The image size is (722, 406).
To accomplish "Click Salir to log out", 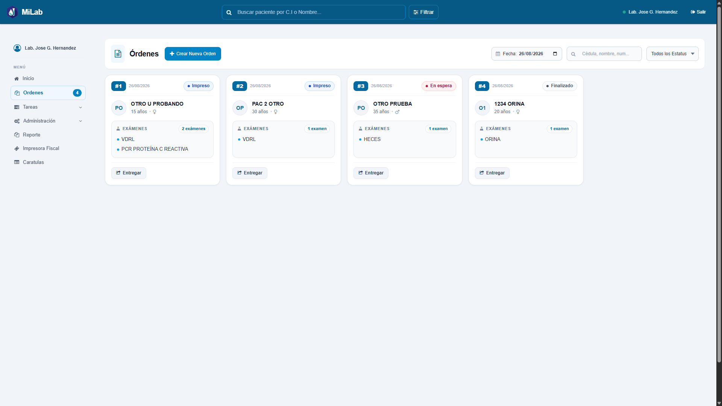I will (698, 12).
